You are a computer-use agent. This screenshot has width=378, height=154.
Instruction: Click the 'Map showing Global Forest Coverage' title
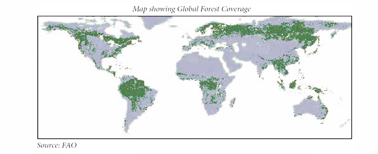191,9
